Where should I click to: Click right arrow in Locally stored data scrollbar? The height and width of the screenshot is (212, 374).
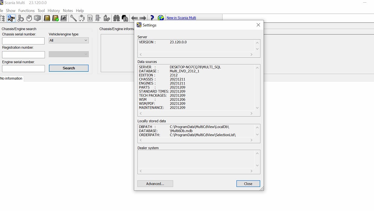[251, 140]
